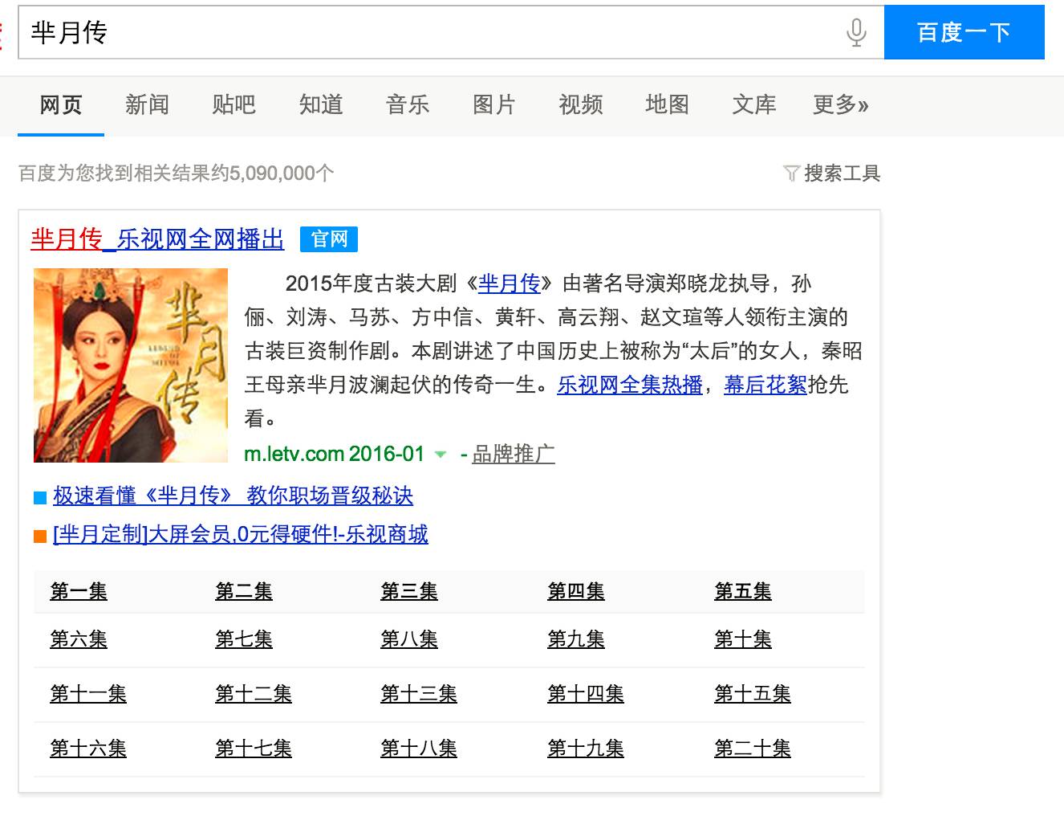Open episode 第十二集
Screen dimensions: 1064x816
[254, 694]
